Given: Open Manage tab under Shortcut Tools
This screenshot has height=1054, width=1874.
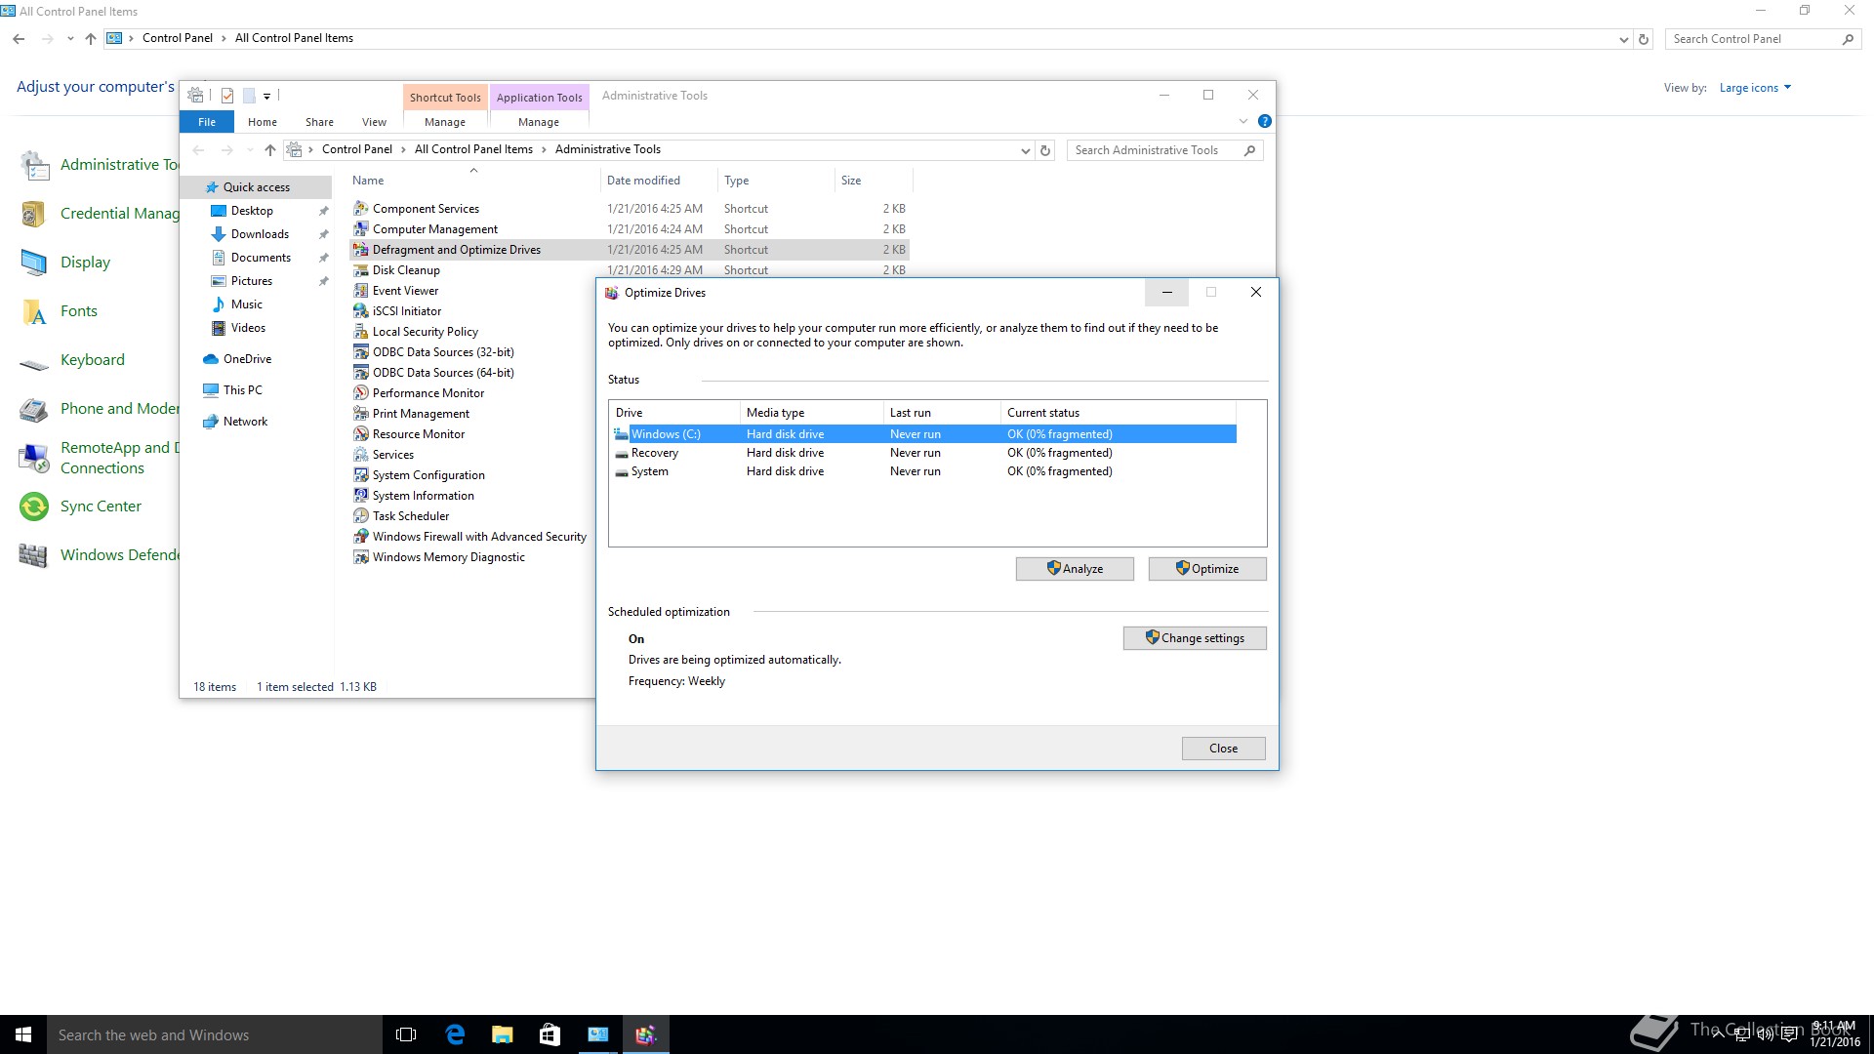Looking at the screenshot, I should [445, 122].
